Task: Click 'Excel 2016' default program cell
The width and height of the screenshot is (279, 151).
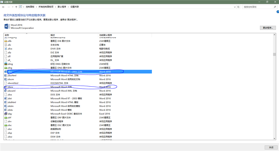Action: (x=105, y=114)
